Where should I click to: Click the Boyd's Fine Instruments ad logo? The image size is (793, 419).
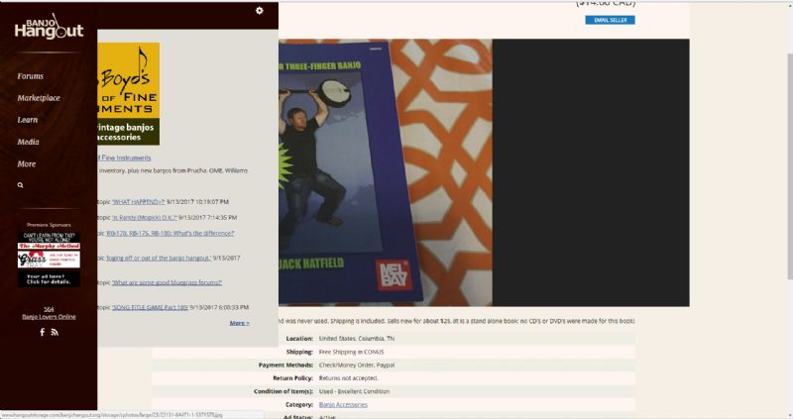(x=128, y=94)
